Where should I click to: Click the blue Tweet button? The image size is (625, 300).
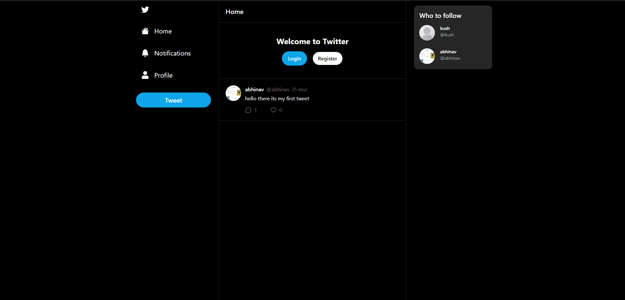point(174,100)
